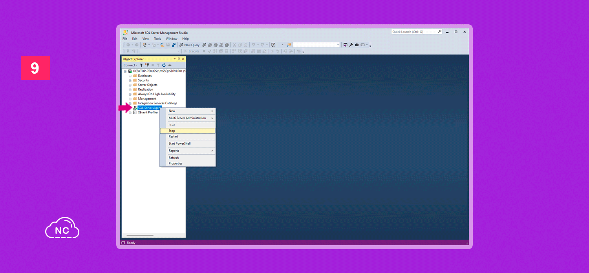Expand the Replication node
The image size is (589, 273).
point(130,89)
